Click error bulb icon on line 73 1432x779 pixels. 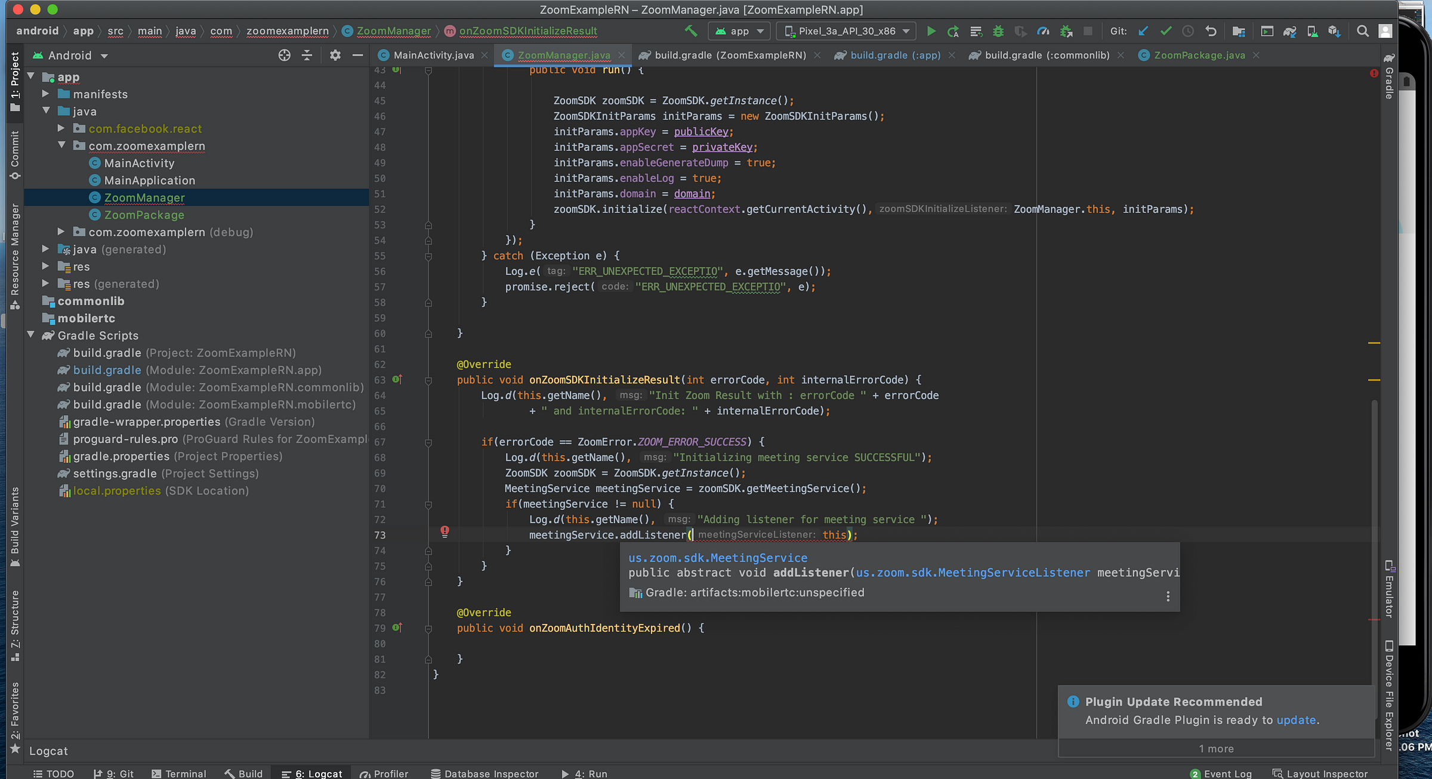(445, 531)
